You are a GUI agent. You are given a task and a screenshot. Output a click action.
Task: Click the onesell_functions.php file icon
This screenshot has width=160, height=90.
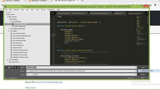pyautogui.click(x=11, y=52)
